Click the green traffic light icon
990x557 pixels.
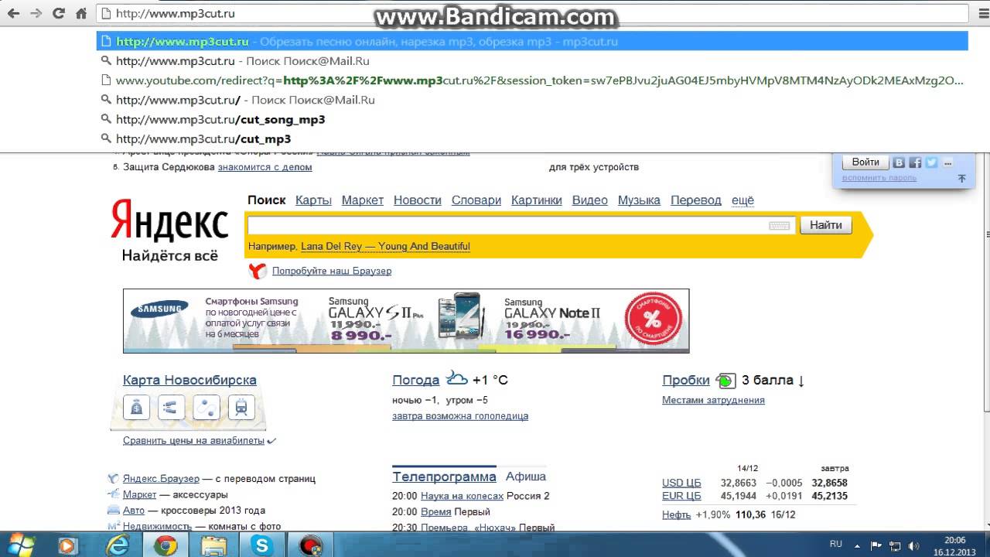click(725, 380)
